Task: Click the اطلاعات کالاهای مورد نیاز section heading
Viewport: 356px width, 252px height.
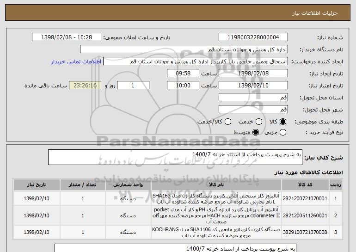Action: click(308, 173)
